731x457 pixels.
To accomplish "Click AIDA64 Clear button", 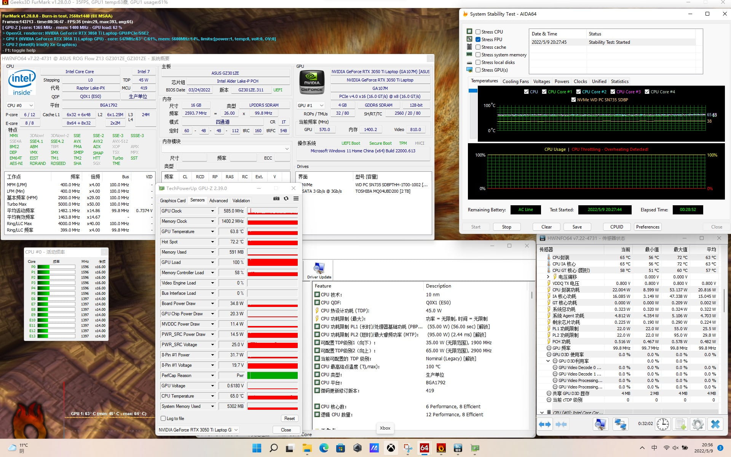I will [546, 227].
